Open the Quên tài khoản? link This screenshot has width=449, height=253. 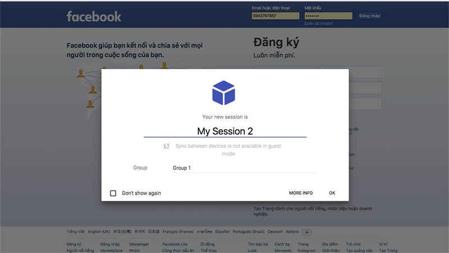[x=319, y=24]
